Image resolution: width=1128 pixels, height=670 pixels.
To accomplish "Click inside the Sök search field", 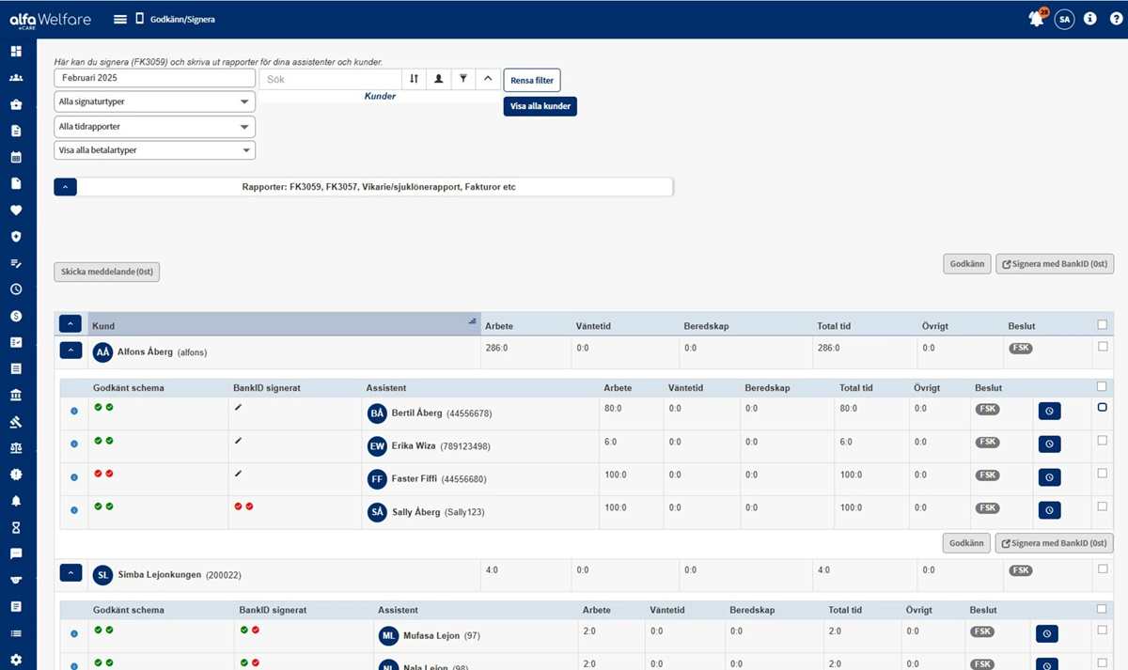I will 329,79.
